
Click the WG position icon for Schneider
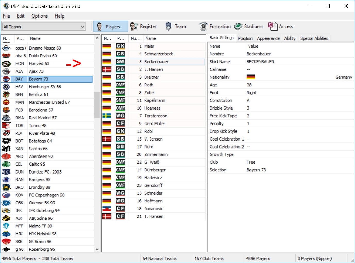click(x=120, y=193)
